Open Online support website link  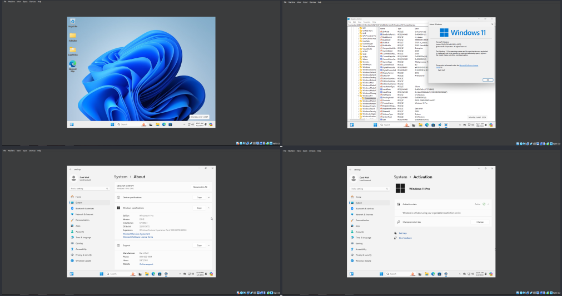click(x=146, y=264)
